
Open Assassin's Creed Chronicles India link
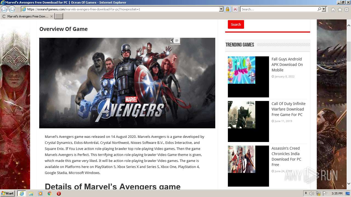point(286,157)
